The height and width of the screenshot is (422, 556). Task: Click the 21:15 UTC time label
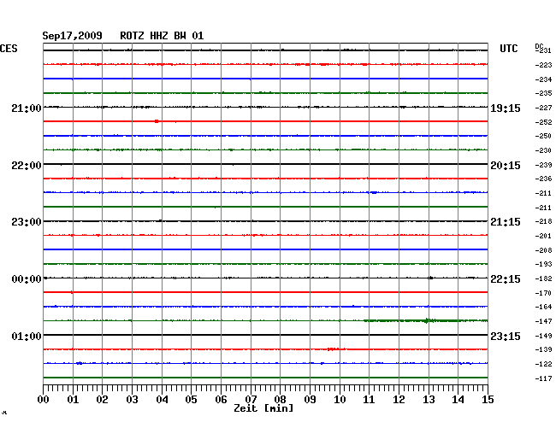[506, 222]
